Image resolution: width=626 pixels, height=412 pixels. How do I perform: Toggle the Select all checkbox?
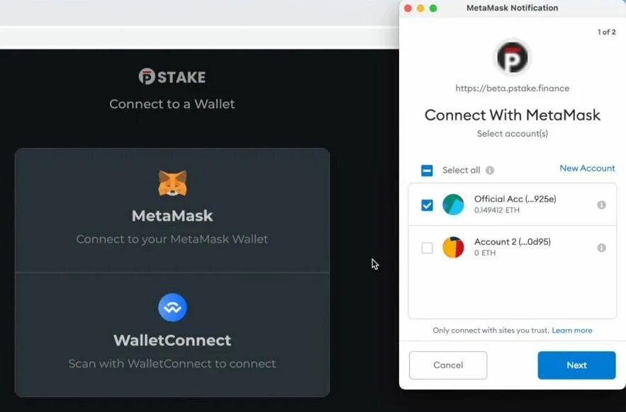click(427, 171)
